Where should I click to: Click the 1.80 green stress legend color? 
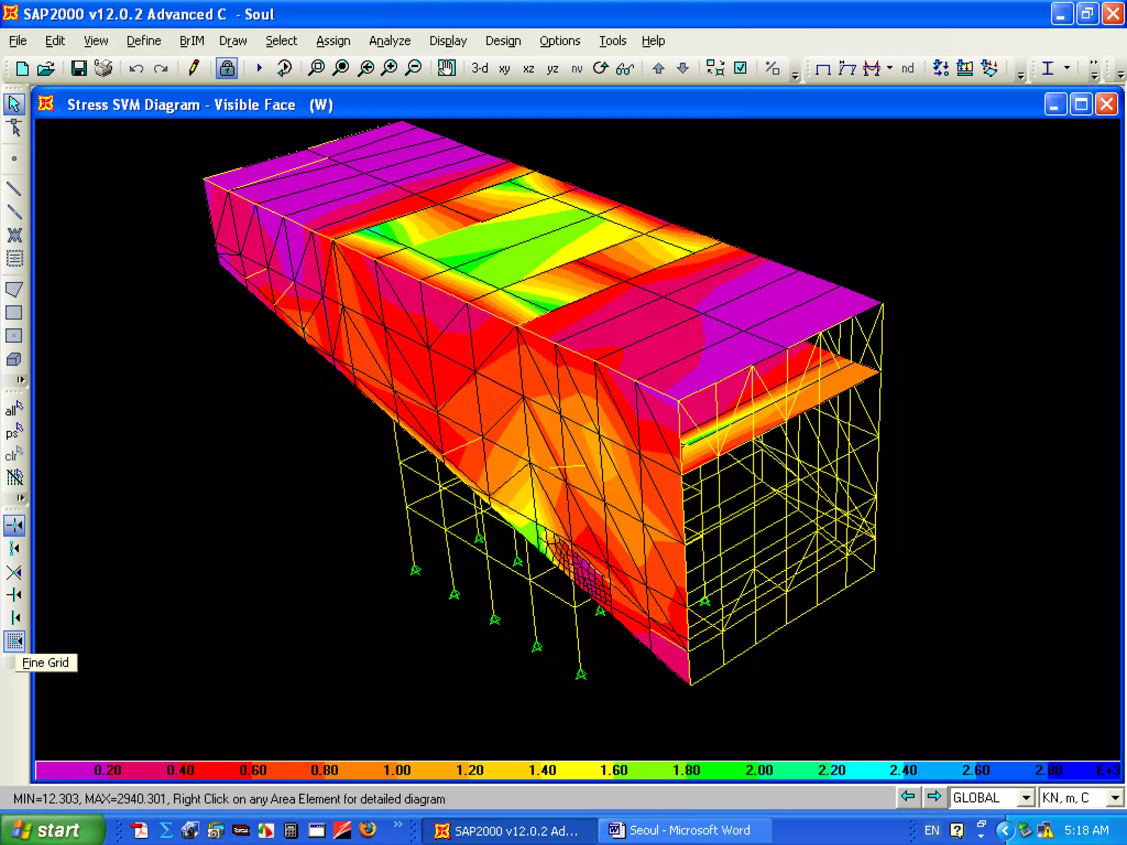[686, 770]
